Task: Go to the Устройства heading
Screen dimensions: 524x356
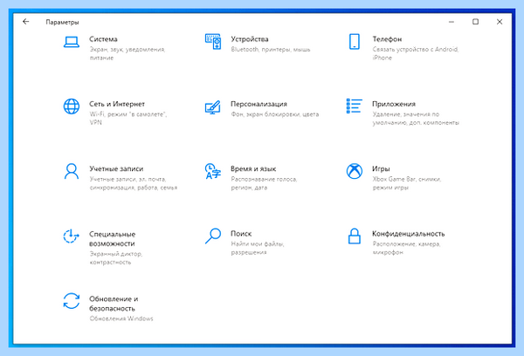Action: [250, 39]
